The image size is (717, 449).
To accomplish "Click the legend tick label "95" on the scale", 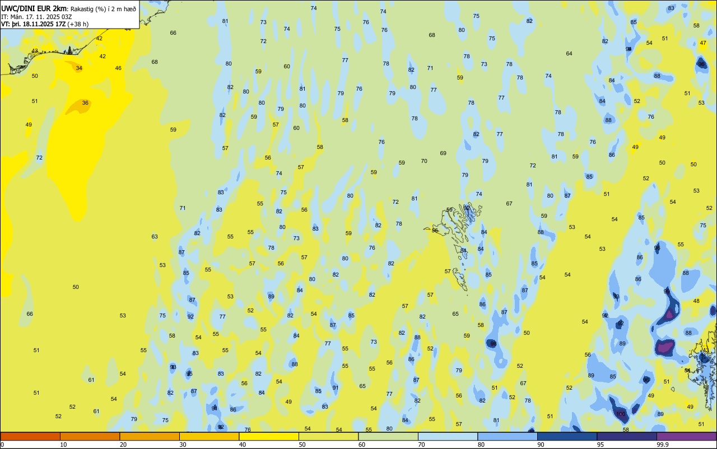I will (599, 445).
